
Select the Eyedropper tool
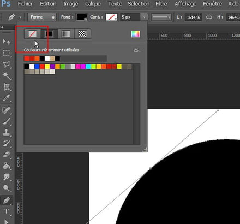[7, 98]
